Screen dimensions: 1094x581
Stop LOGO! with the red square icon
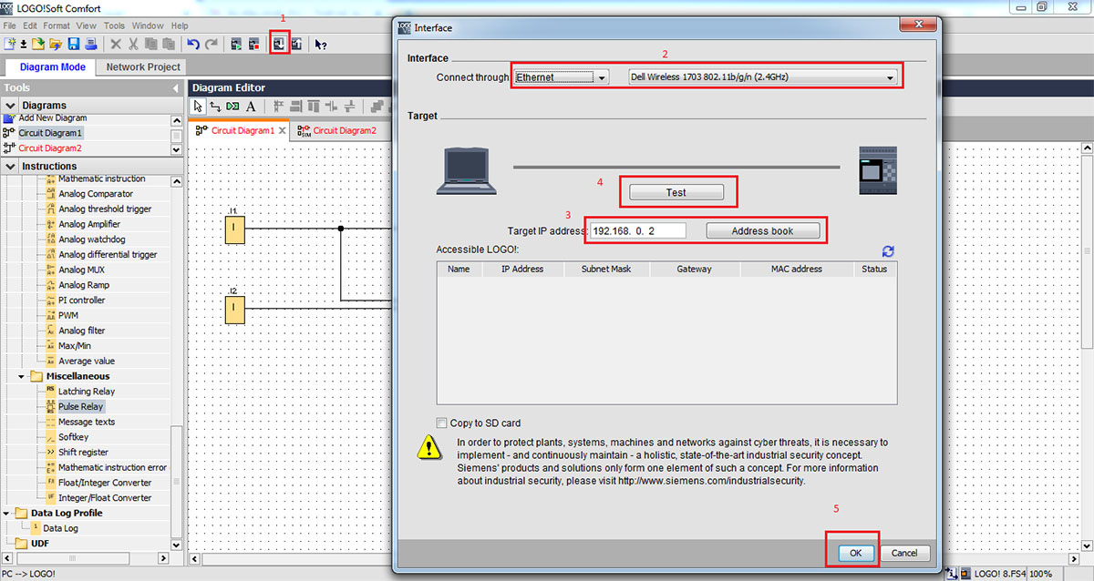point(253,44)
